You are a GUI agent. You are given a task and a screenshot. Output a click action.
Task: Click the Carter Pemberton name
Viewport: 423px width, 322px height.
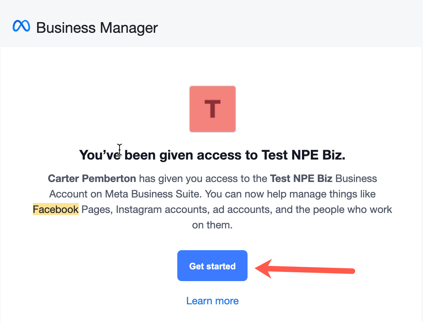(x=92, y=179)
